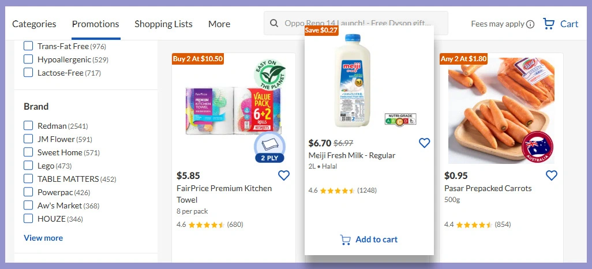Image resolution: width=592 pixels, height=269 pixels.
Task: Tick the Redman brand checkbox
Action: coord(28,126)
